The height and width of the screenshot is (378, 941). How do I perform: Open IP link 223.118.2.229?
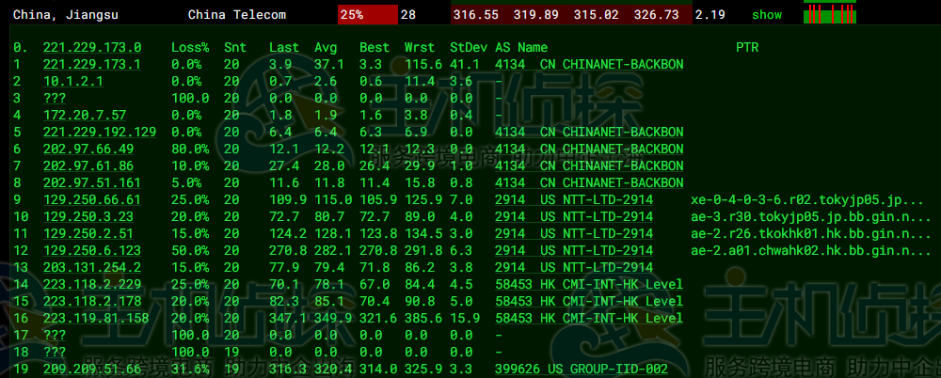[92, 284]
